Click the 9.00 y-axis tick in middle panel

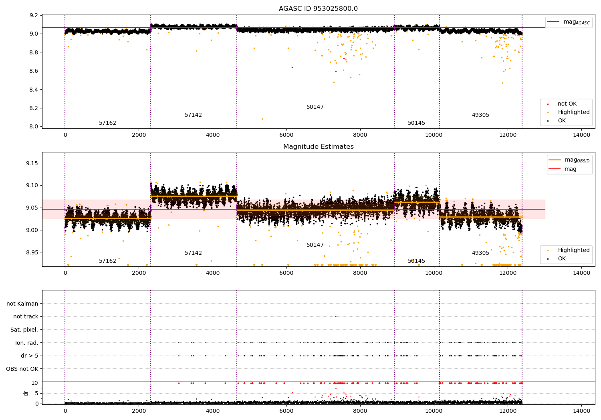[x=32, y=230]
